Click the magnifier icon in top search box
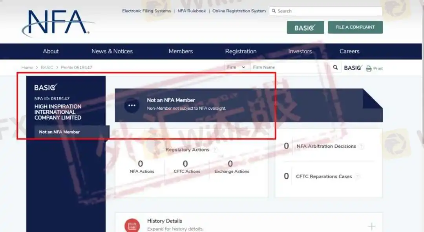Image resolution: width=424 pixels, height=232 pixels. coord(274,11)
